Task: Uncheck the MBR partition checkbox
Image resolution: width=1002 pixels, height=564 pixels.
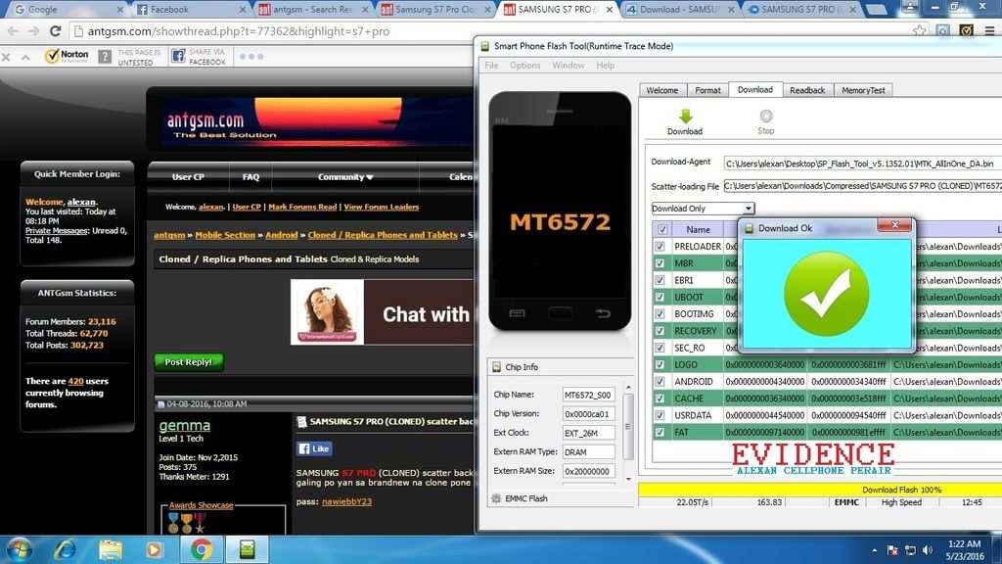Action: coord(660,262)
